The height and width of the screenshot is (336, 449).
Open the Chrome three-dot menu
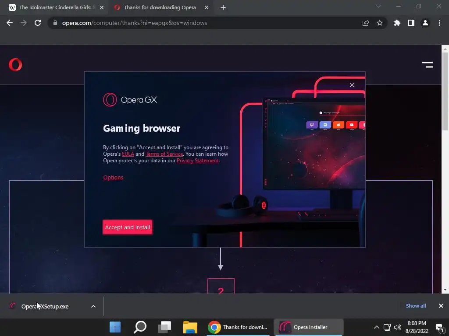(x=439, y=23)
